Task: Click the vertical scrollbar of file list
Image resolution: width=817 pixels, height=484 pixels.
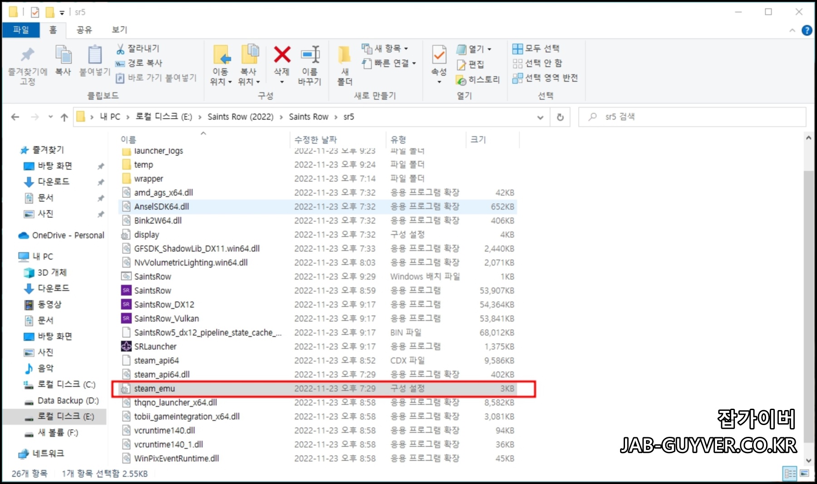Action: tap(808, 306)
